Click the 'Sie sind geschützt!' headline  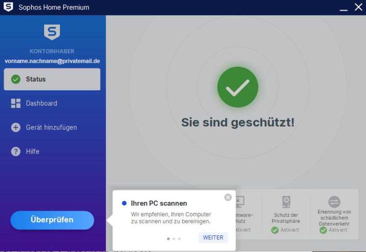pos(238,122)
